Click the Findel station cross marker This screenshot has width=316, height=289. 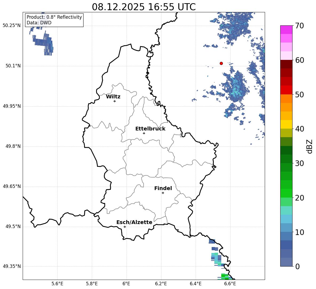coord(163,193)
